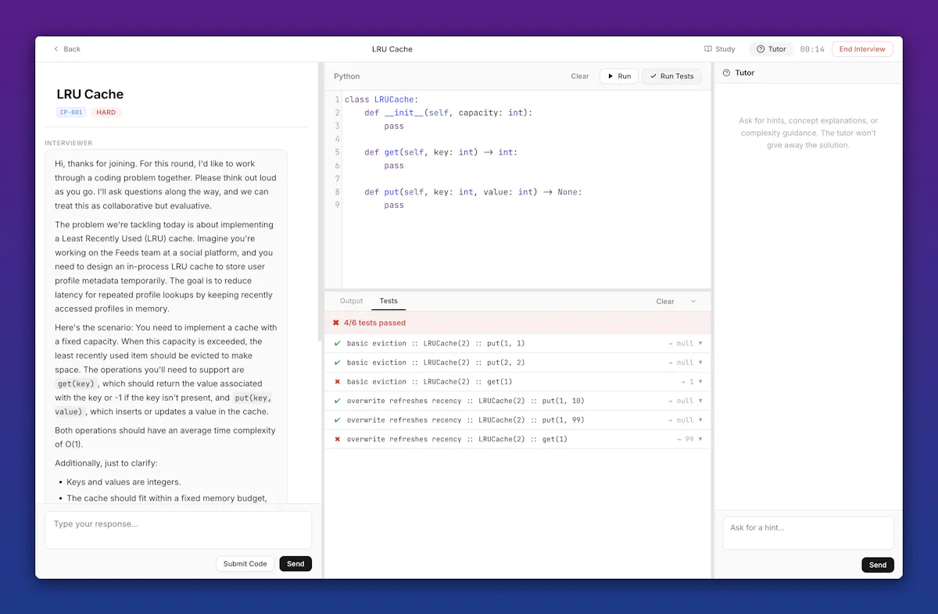
Task: Clear the test output panel
Action: [x=665, y=301]
